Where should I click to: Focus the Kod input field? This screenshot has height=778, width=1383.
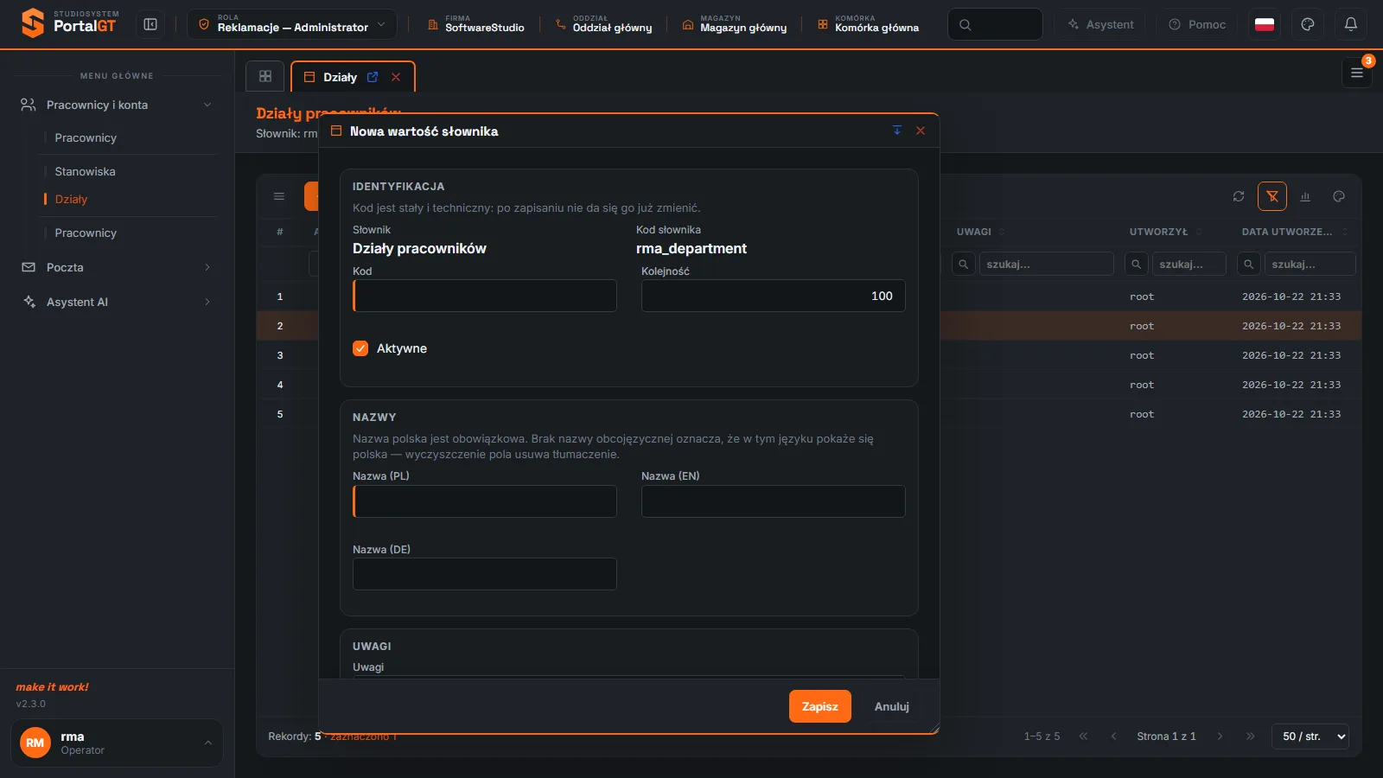coord(485,296)
